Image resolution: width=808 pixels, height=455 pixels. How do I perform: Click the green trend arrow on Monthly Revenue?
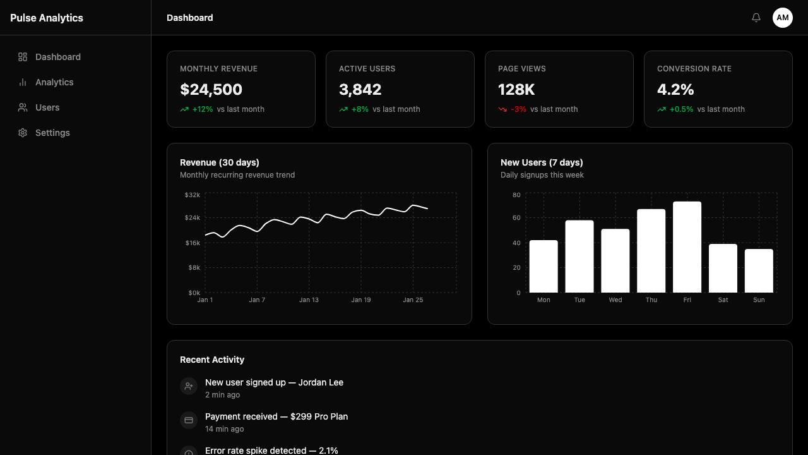(x=184, y=109)
